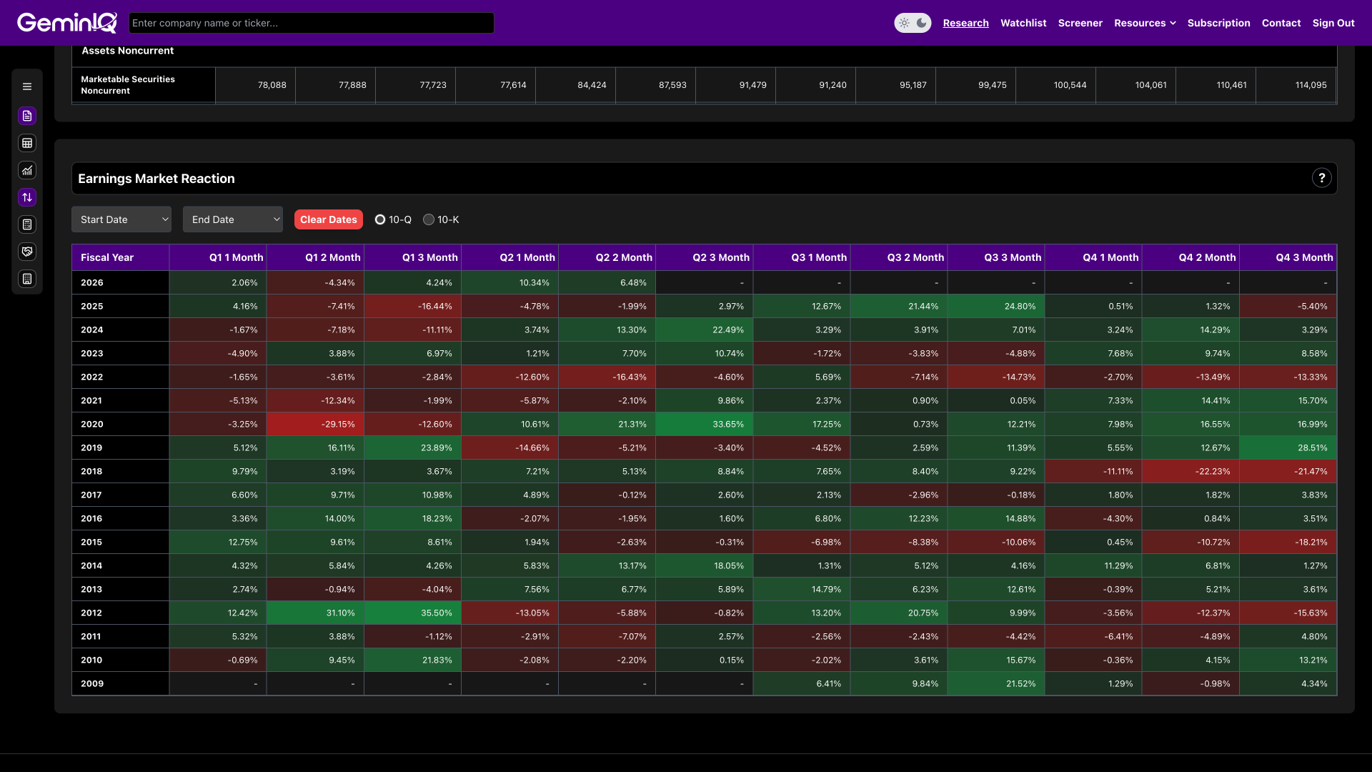Click the Q4 3 Month column header

click(x=1288, y=257)
